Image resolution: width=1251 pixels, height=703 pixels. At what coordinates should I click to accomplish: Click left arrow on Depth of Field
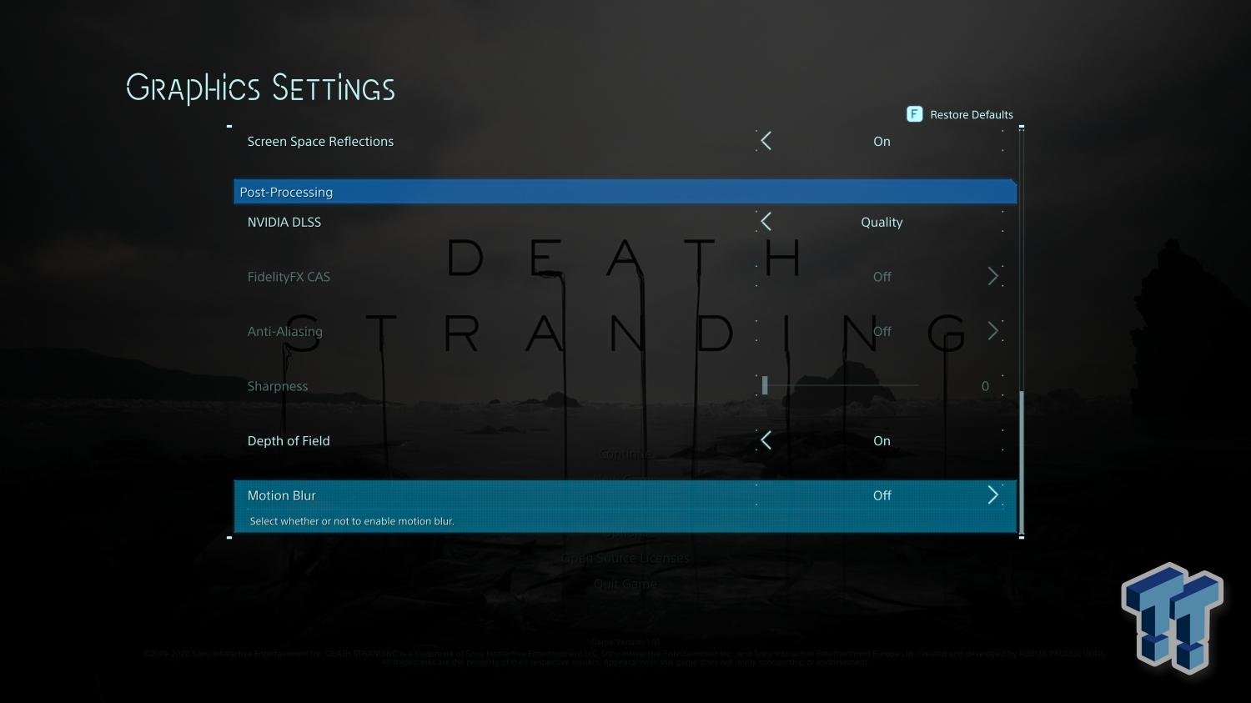click(766, 440)
